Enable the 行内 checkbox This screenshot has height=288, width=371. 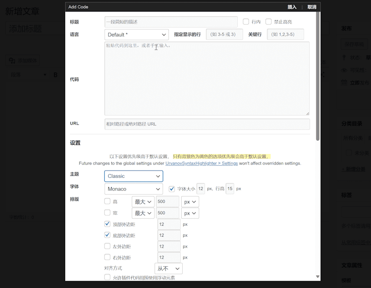[x=246, y=22]
